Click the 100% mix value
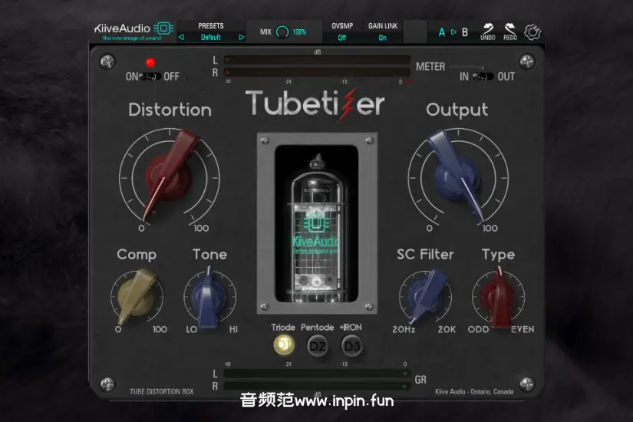The height and width of the screenshot is (422, 633). click(299, 32)
